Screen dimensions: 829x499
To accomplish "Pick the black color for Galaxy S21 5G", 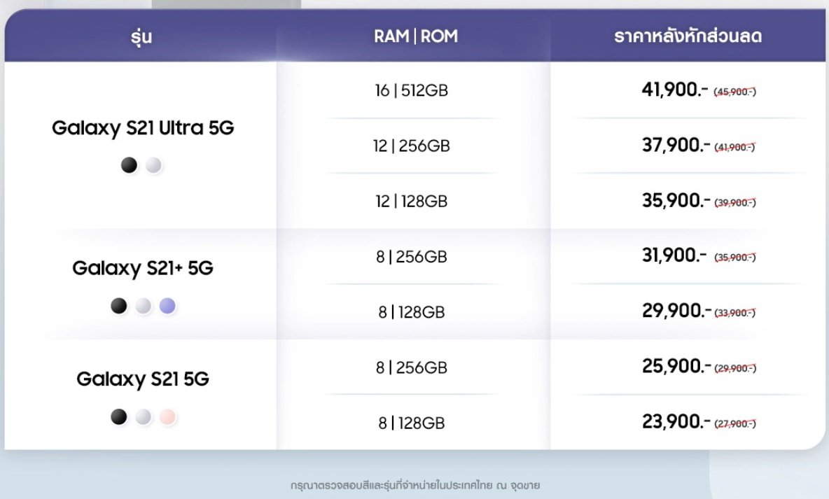I will (x=119, y=416).
